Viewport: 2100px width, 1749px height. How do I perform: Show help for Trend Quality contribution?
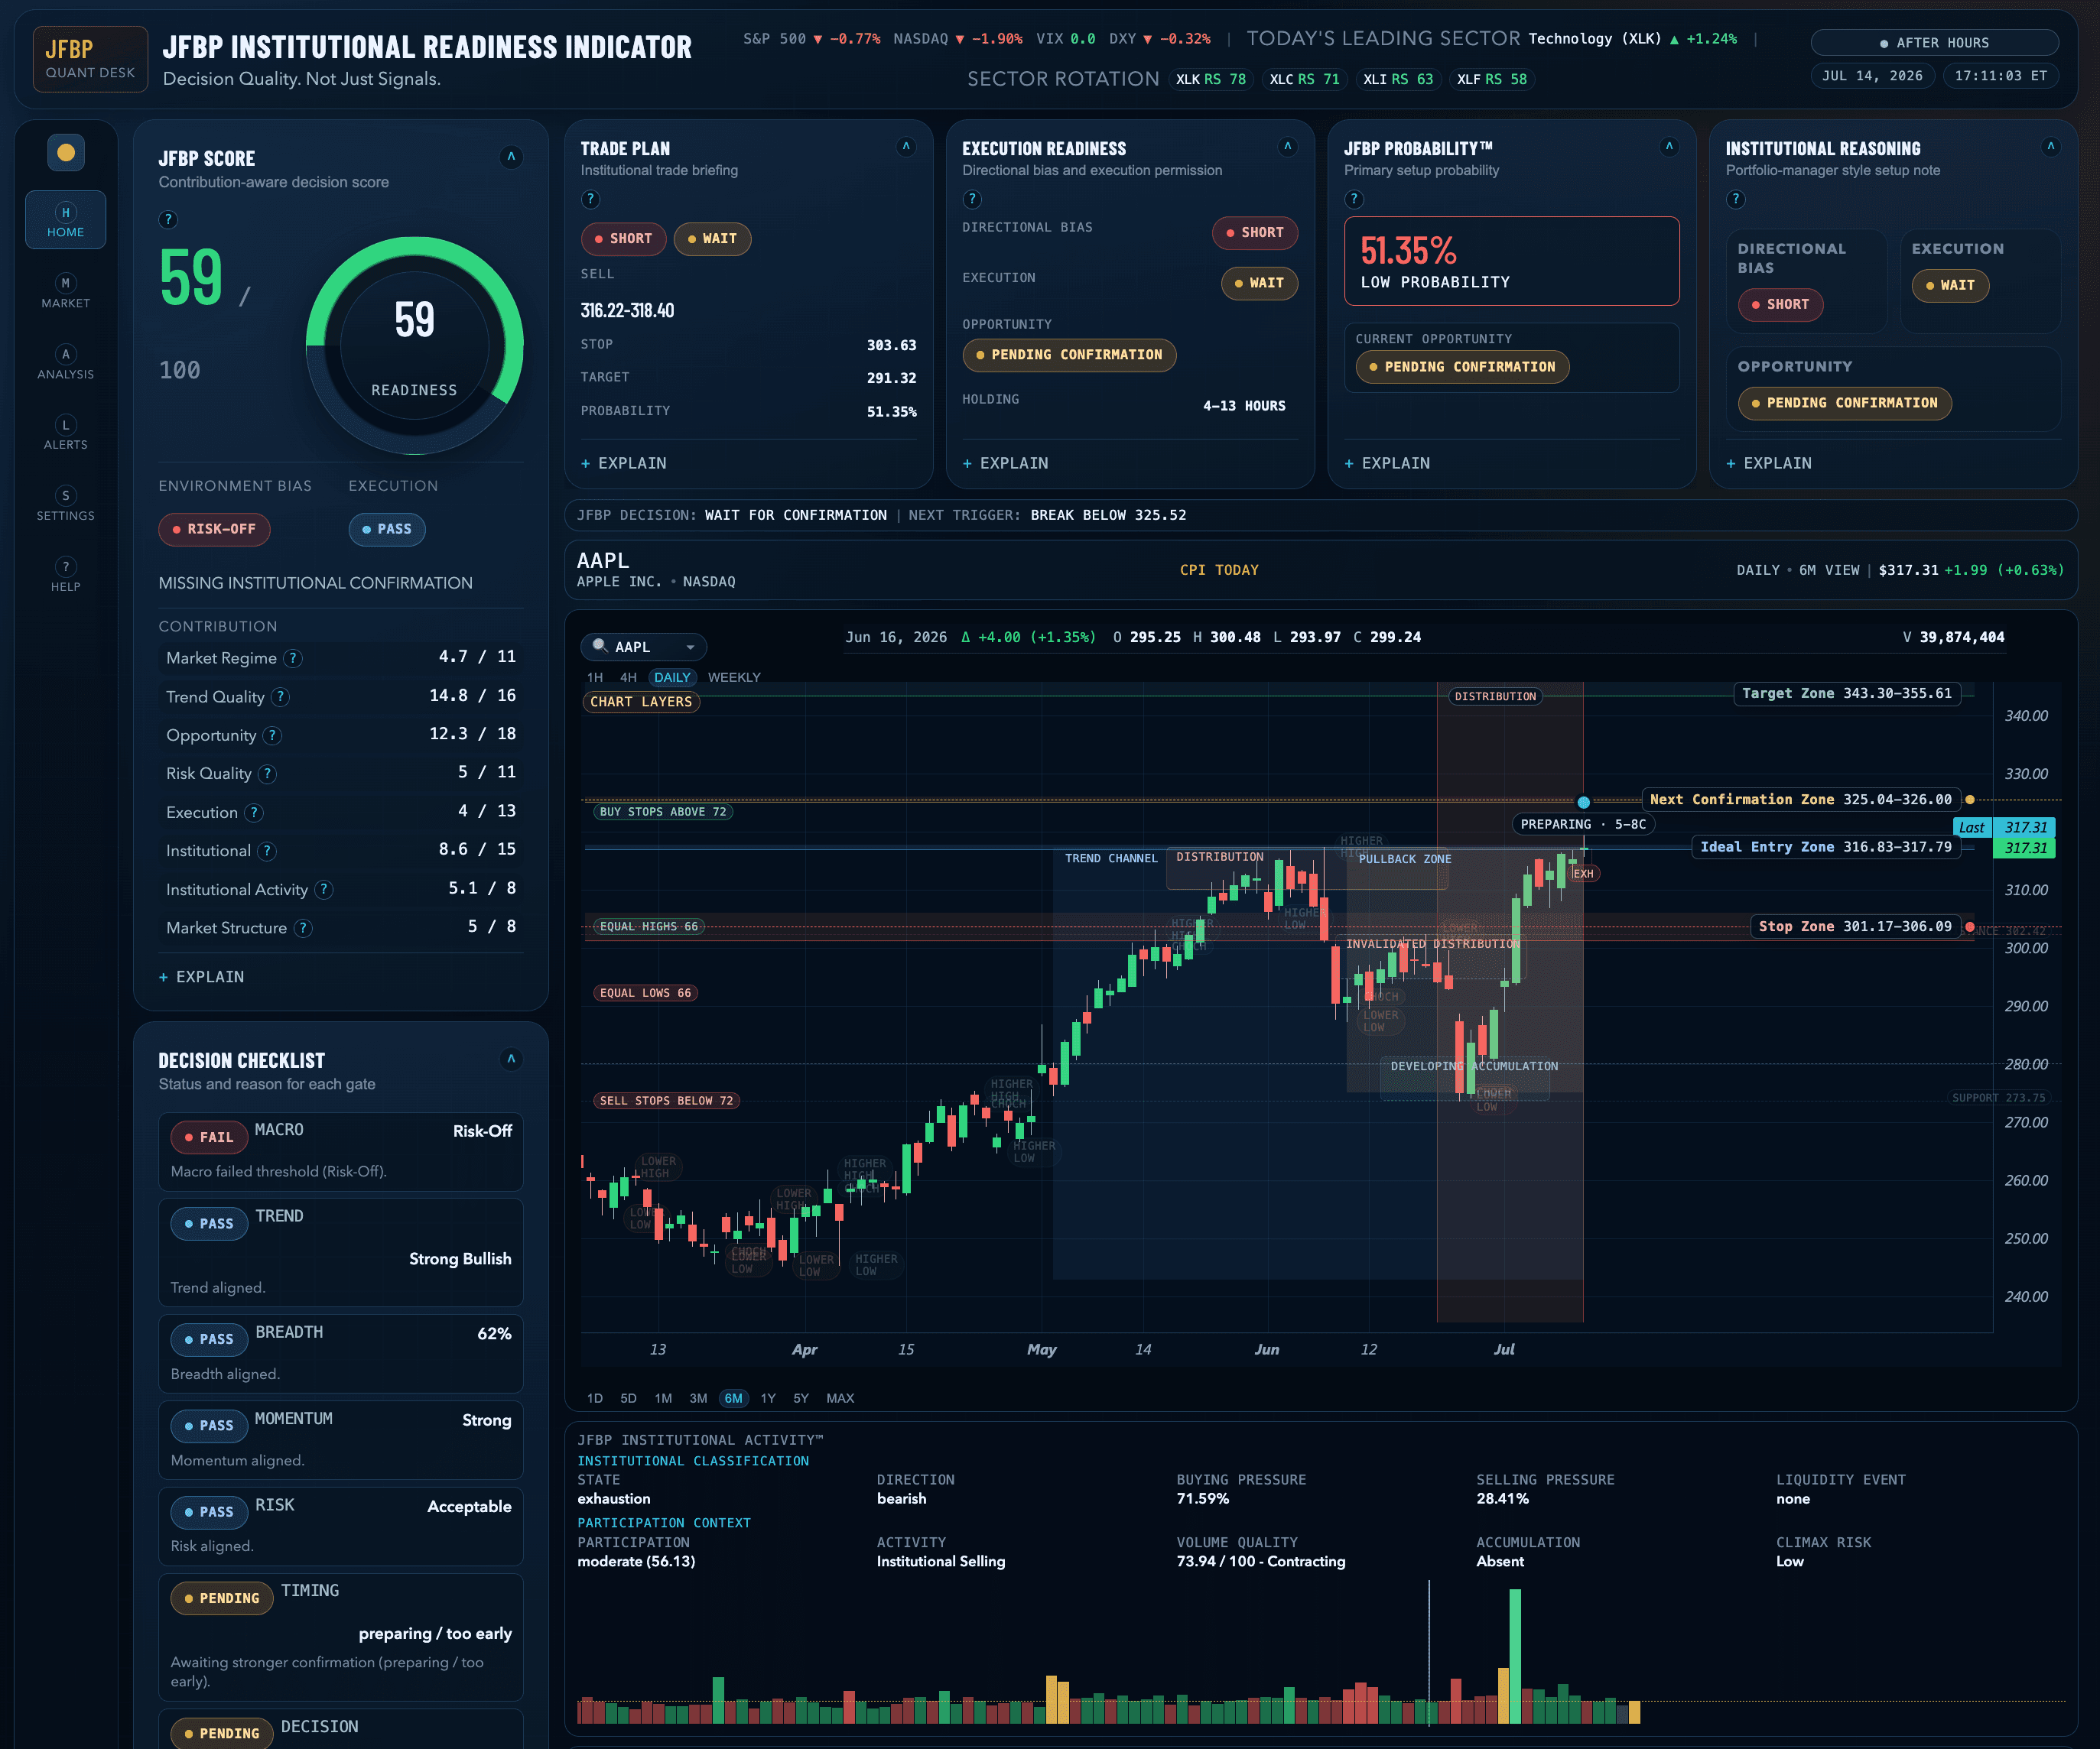281,696
